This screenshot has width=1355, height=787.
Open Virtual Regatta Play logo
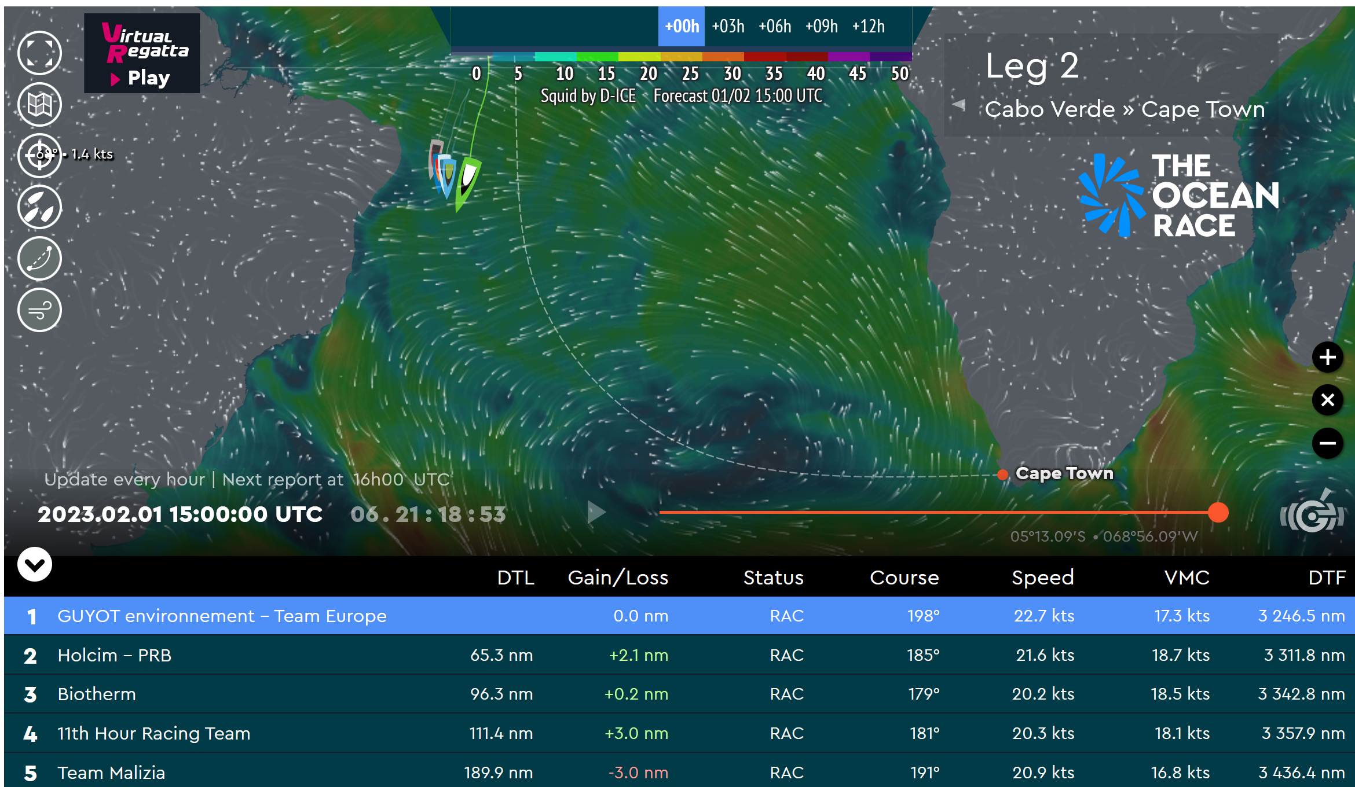[142, 53]
